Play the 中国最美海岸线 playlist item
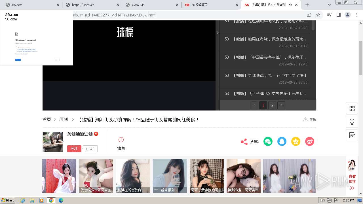 (x=265, y=61)
